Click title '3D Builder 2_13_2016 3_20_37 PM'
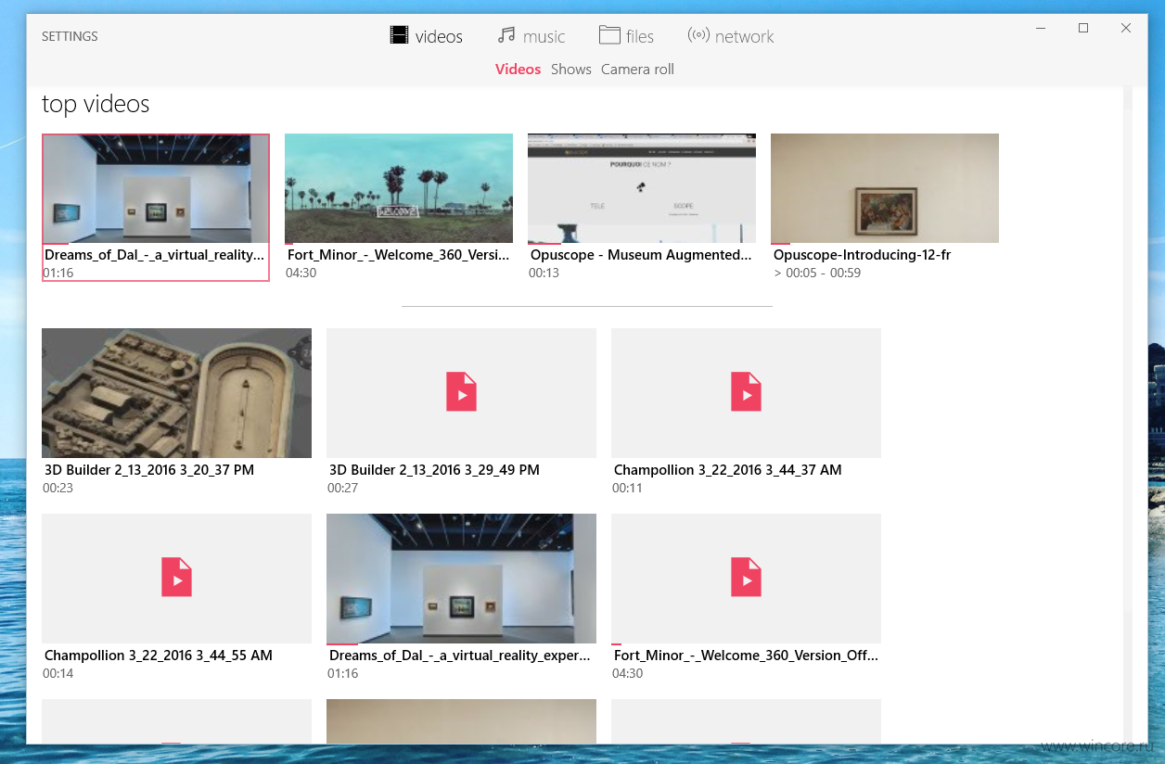 click(149, 470)
